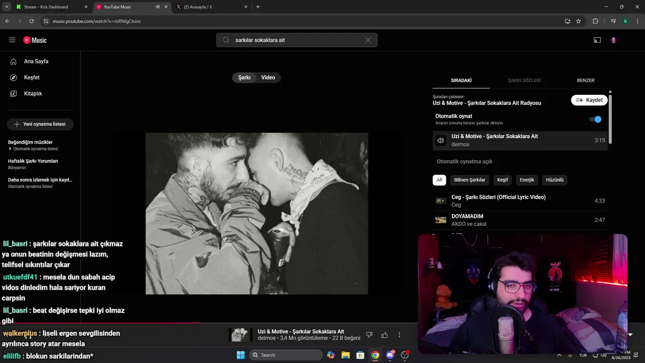Screen dimensions: 645x363
Task: Filter queue by Hüzünlü
Action: [555, 180]
